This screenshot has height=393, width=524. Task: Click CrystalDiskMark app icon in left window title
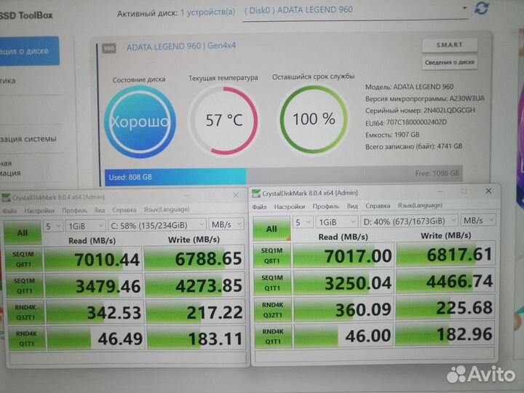click(x=6, y=197)
